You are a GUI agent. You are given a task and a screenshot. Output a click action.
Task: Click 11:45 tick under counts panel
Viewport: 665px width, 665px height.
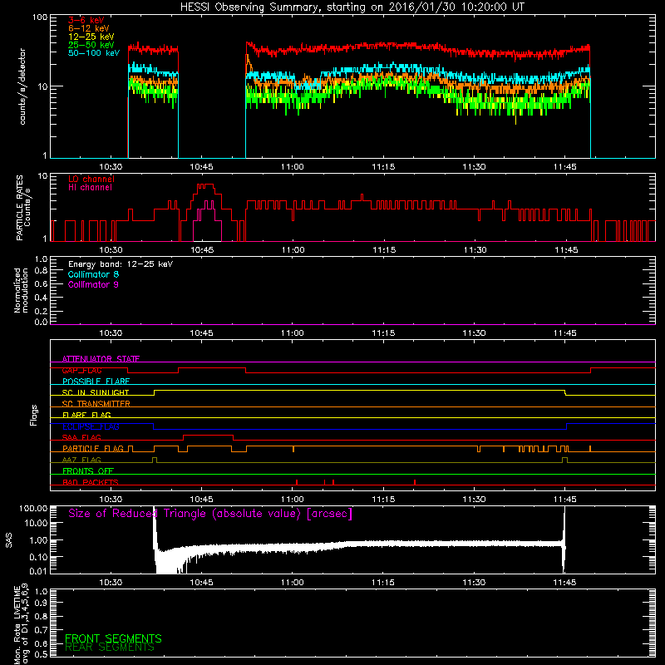(565, 167)
